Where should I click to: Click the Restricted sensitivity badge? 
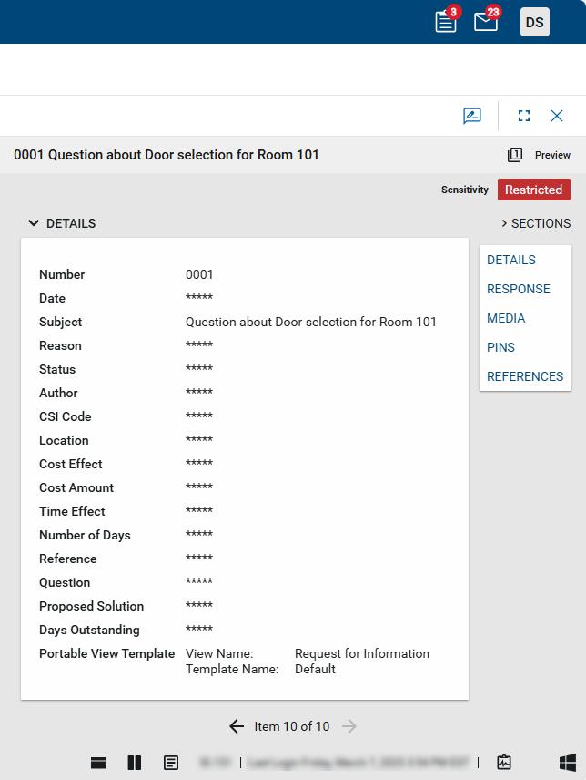[x=533, y=190]
